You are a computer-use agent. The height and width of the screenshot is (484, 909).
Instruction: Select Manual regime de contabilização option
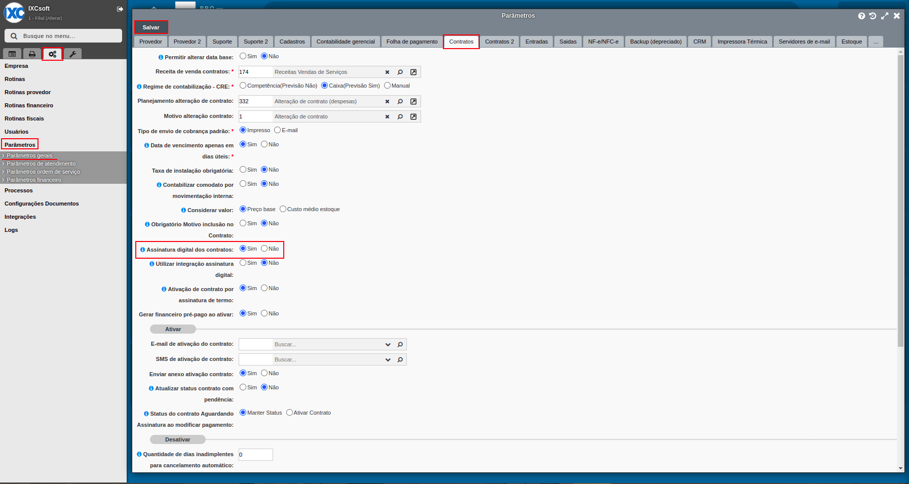(387, 86)
